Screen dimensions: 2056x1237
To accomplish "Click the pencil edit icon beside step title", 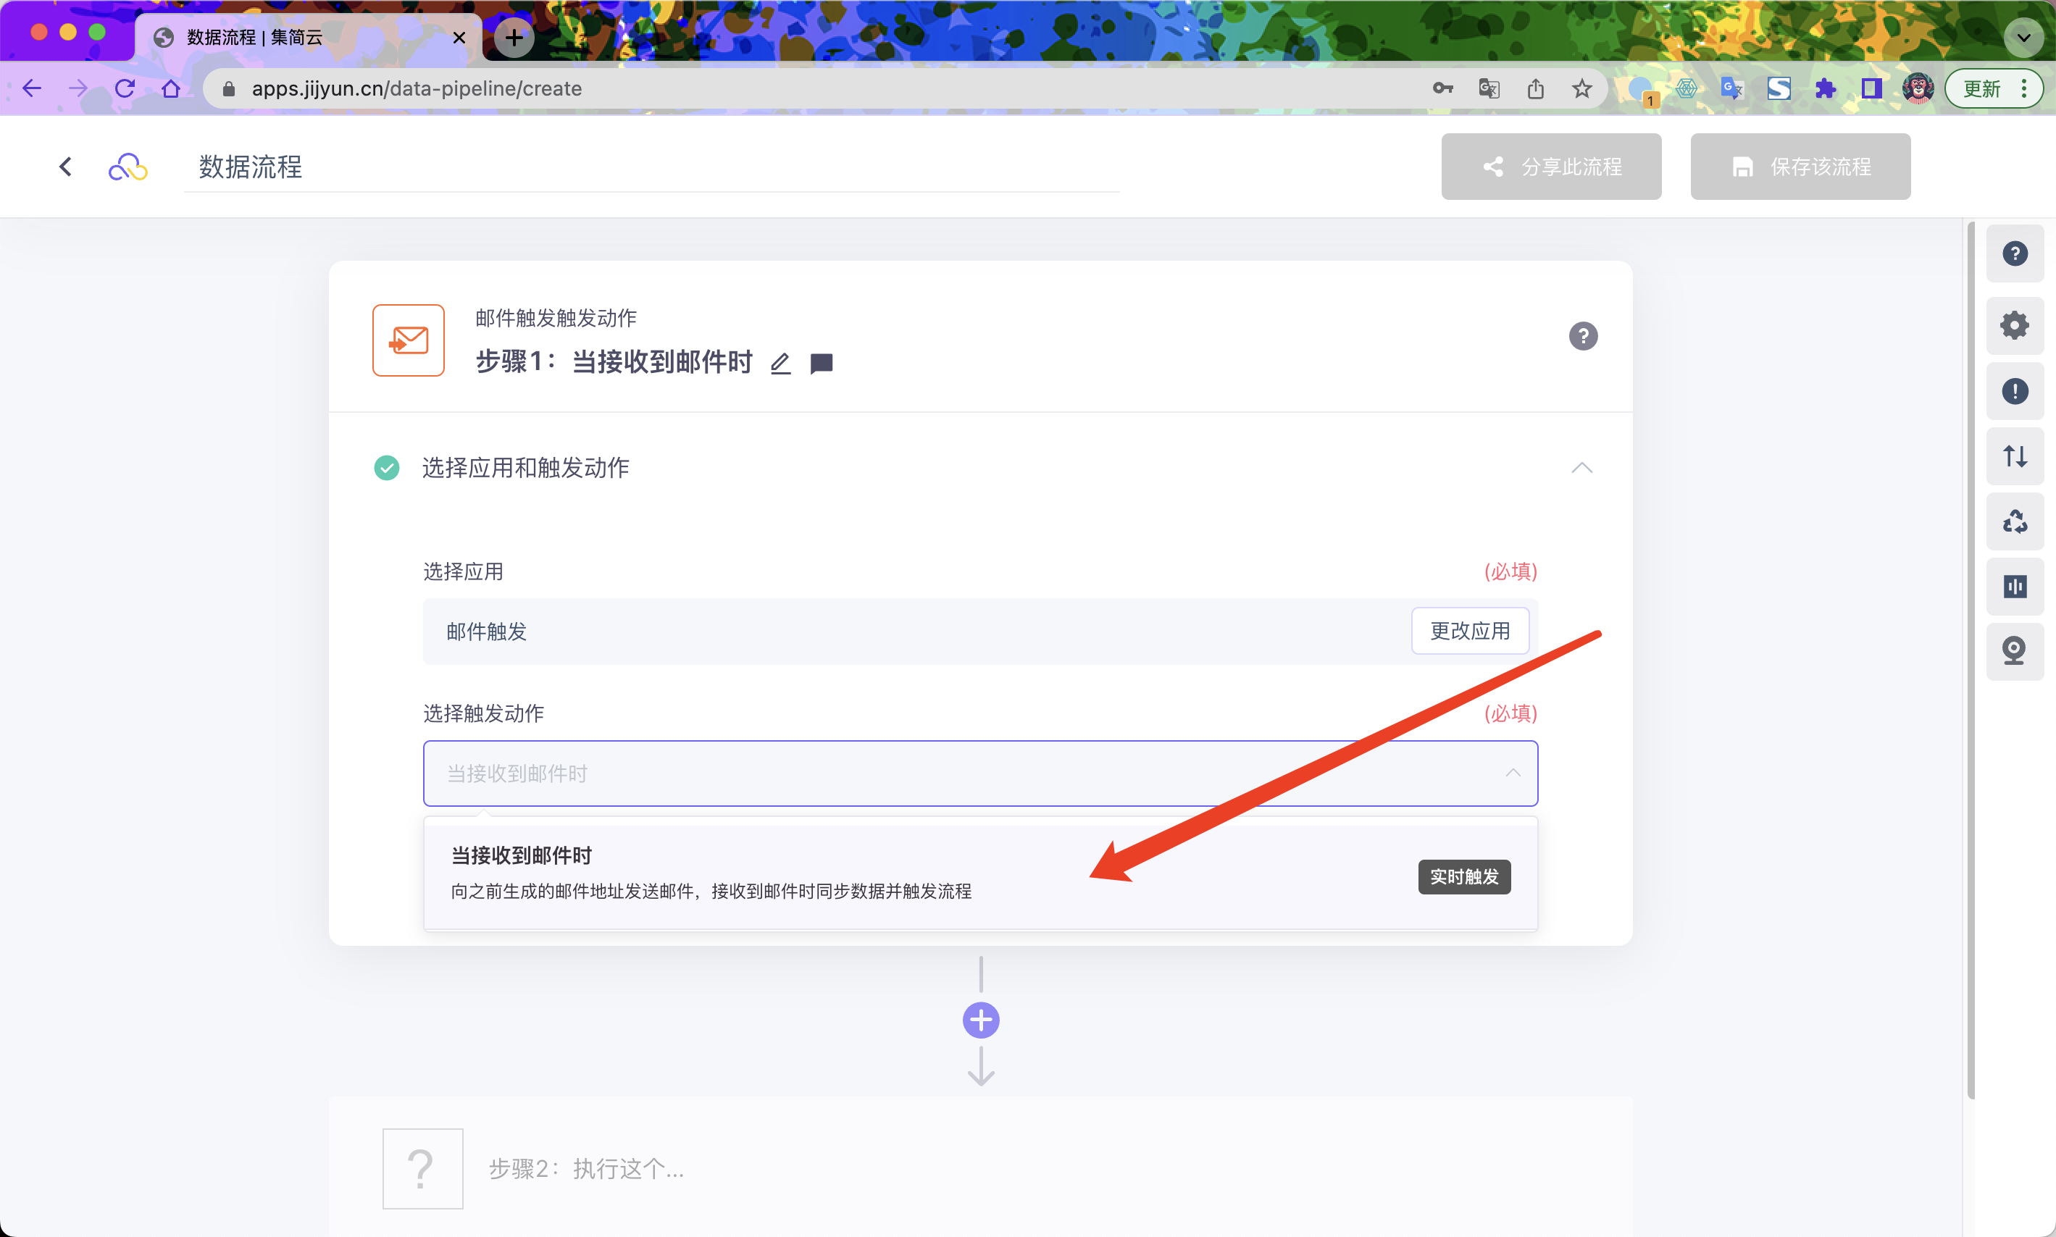I will [780, 364].
